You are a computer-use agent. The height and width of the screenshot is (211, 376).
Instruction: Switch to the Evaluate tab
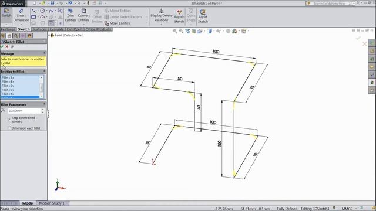point(57,29)
